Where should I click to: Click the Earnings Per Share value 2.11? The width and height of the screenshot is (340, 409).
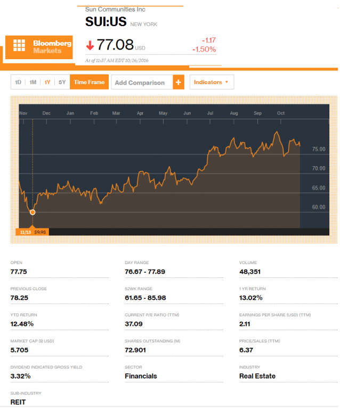[x=245, y=324]
